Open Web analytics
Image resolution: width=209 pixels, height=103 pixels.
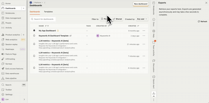(11, 40)
